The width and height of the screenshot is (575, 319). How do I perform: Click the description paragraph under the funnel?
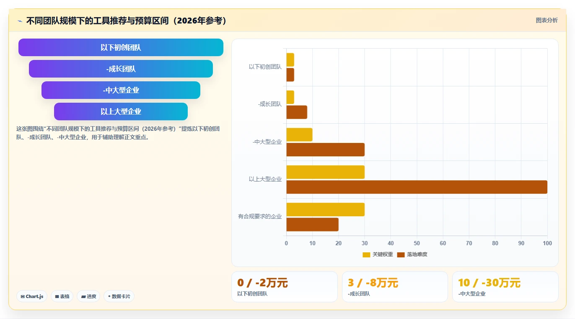pyautogui.click(x=118, y=133)
